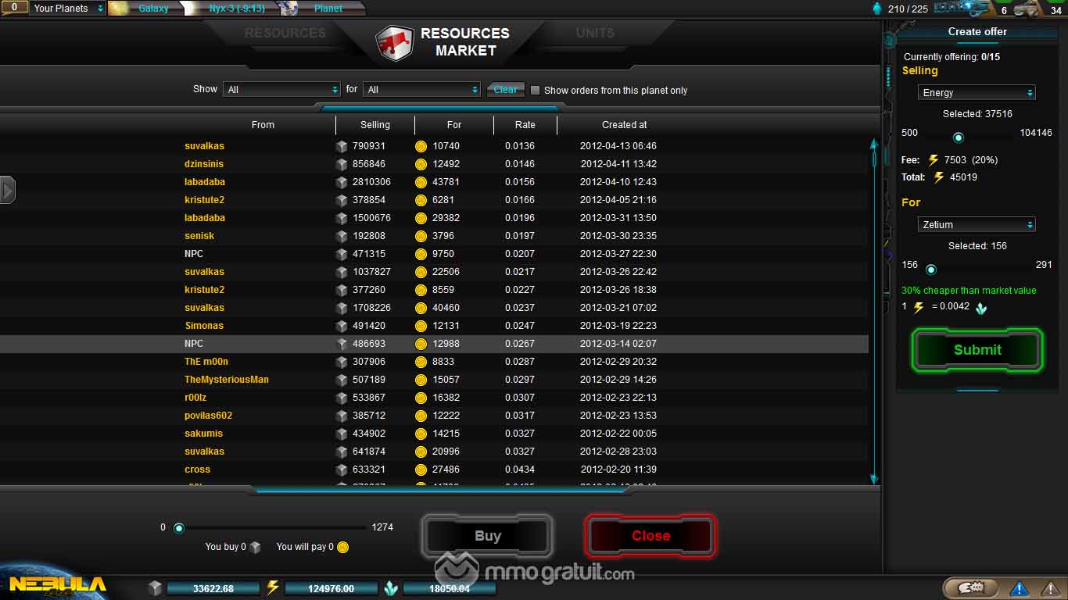Click the For Zetium amount slider handle

coord(930,270)
